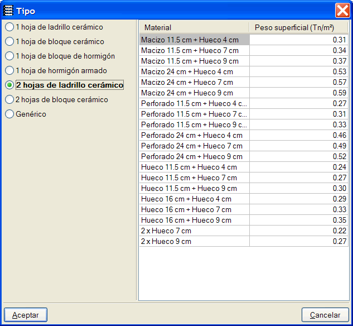This screenshot has height=326, width=353.
Task: Click the 'Material' column header
Action: (x=194, y=27)
